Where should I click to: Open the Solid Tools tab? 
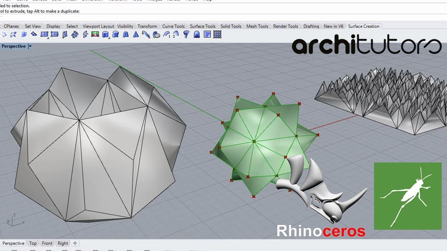pos(231,26)
